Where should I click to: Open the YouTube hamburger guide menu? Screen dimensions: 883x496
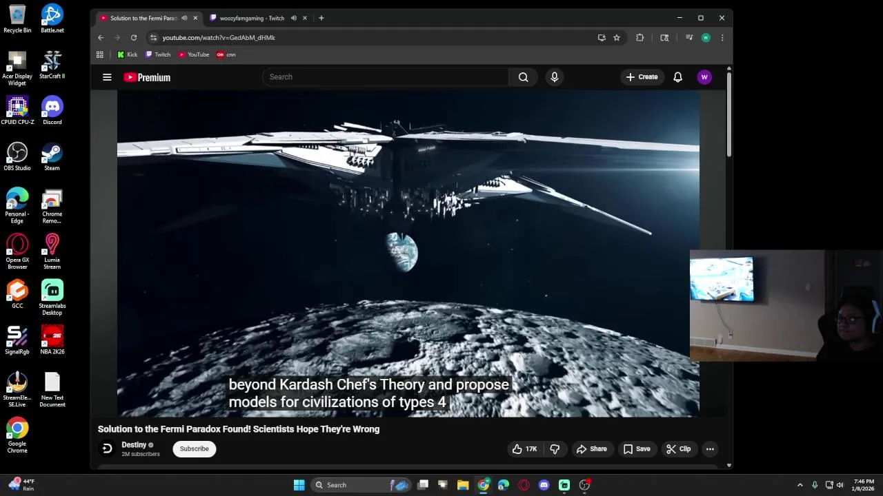(x=107, y=77)
